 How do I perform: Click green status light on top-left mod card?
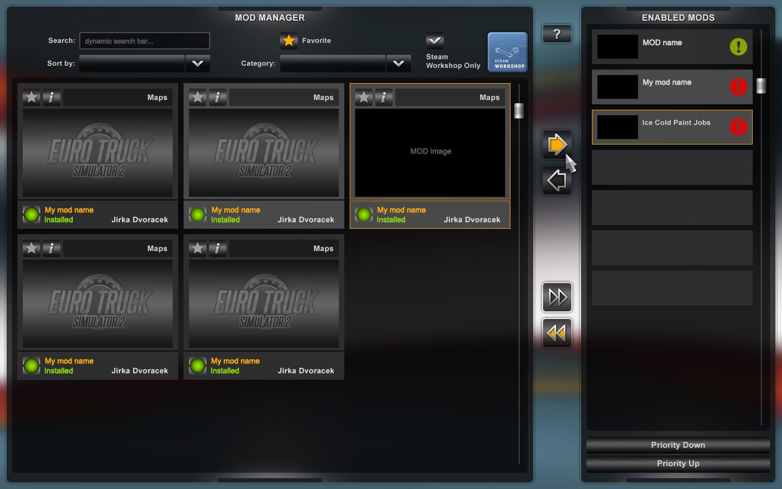(x=31, y=215)
